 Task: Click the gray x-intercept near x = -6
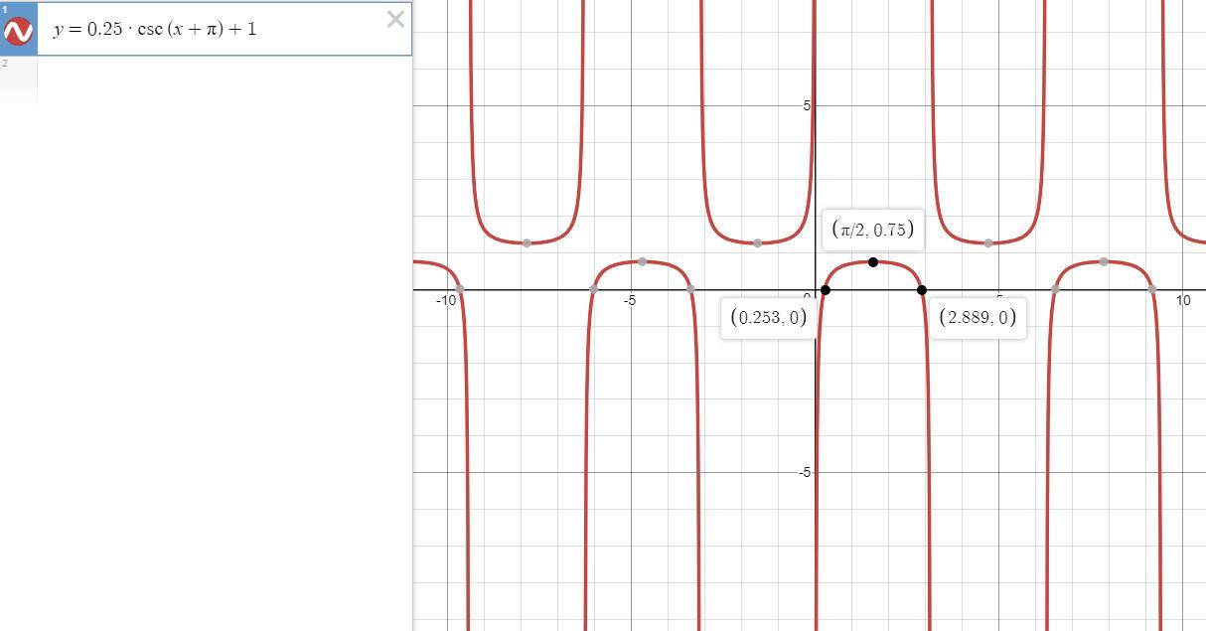[x=594, y=290]
